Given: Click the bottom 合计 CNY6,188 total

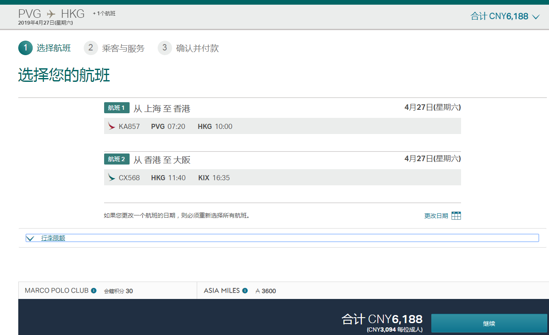Looking at the screenshot, I should pyautogui.click(x=382, y=319).
